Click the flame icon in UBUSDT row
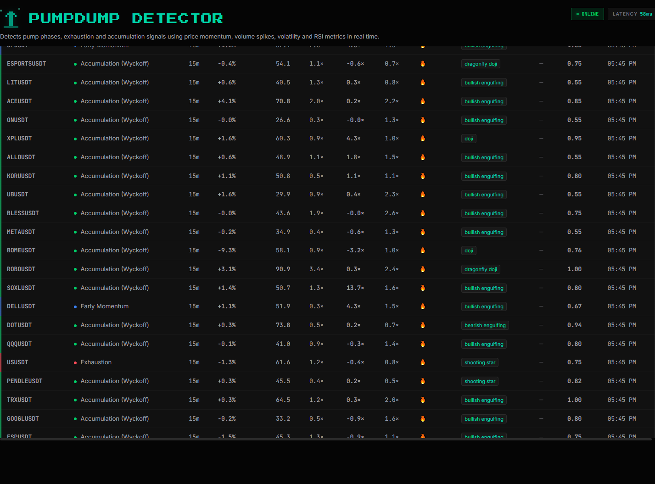Image resolution: width=655 pixels, height=484 pixels. click(423, 195)
